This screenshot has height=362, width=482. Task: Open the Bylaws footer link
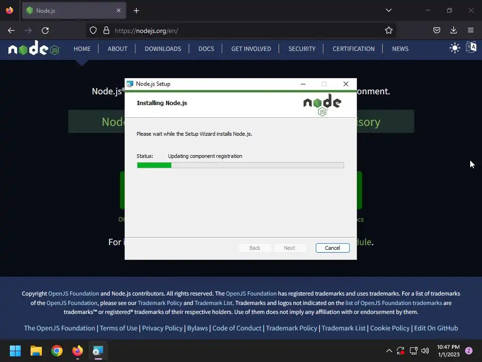[197, 328]
